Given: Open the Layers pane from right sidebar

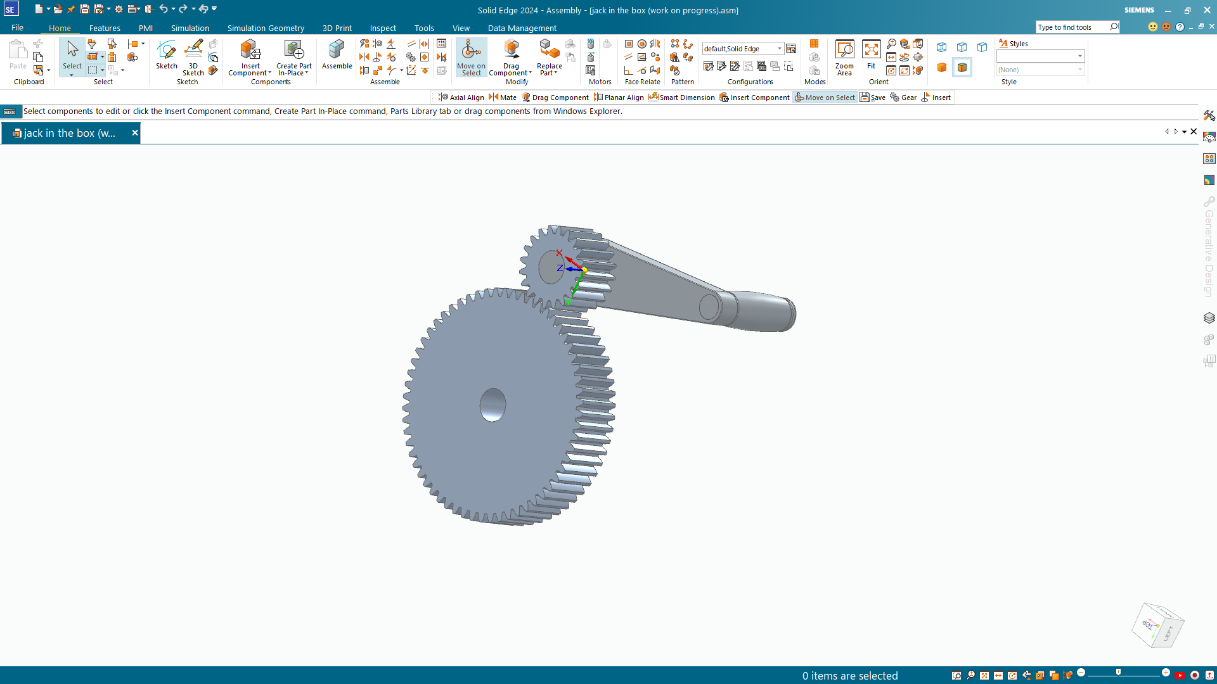Looking at the screenshot, I should [x=1209, y=318].
